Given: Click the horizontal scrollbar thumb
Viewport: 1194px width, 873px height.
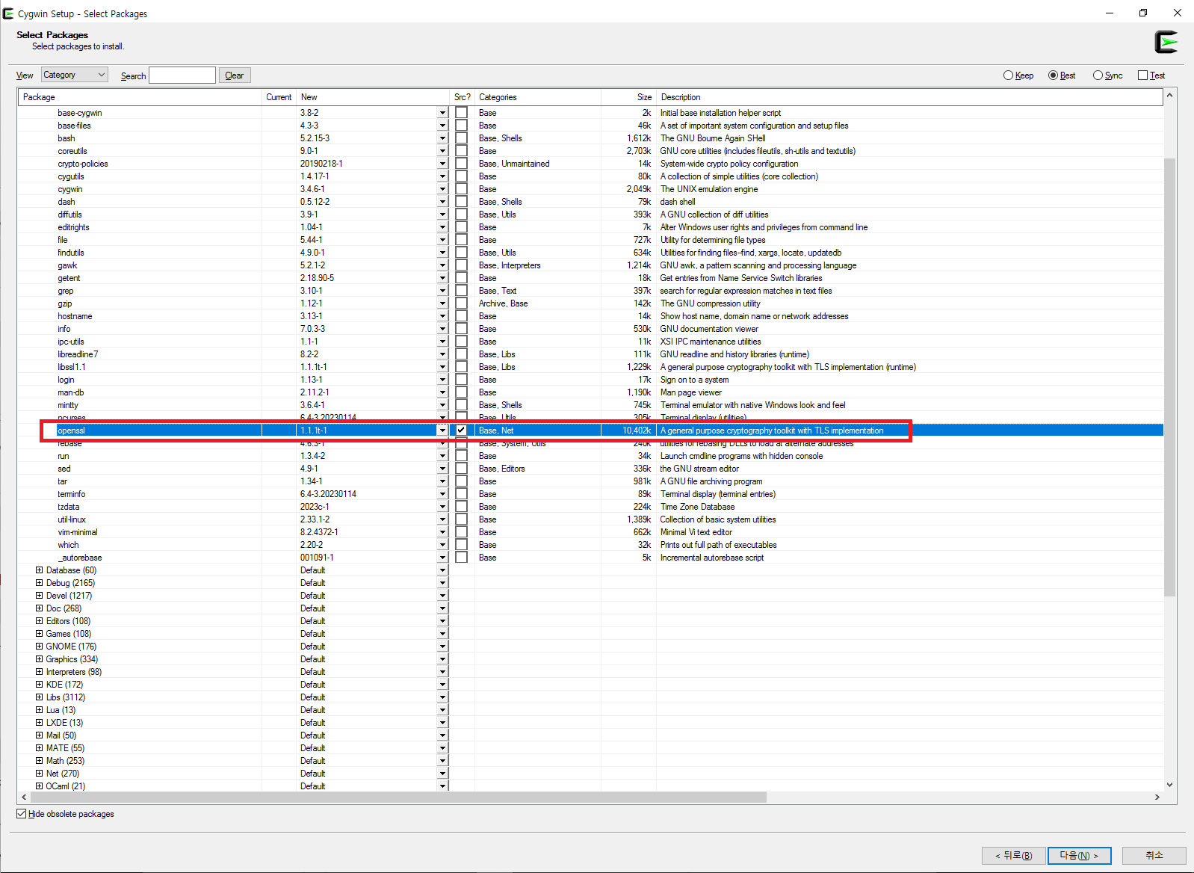Looking at the screenshot, I should [398, 798].
